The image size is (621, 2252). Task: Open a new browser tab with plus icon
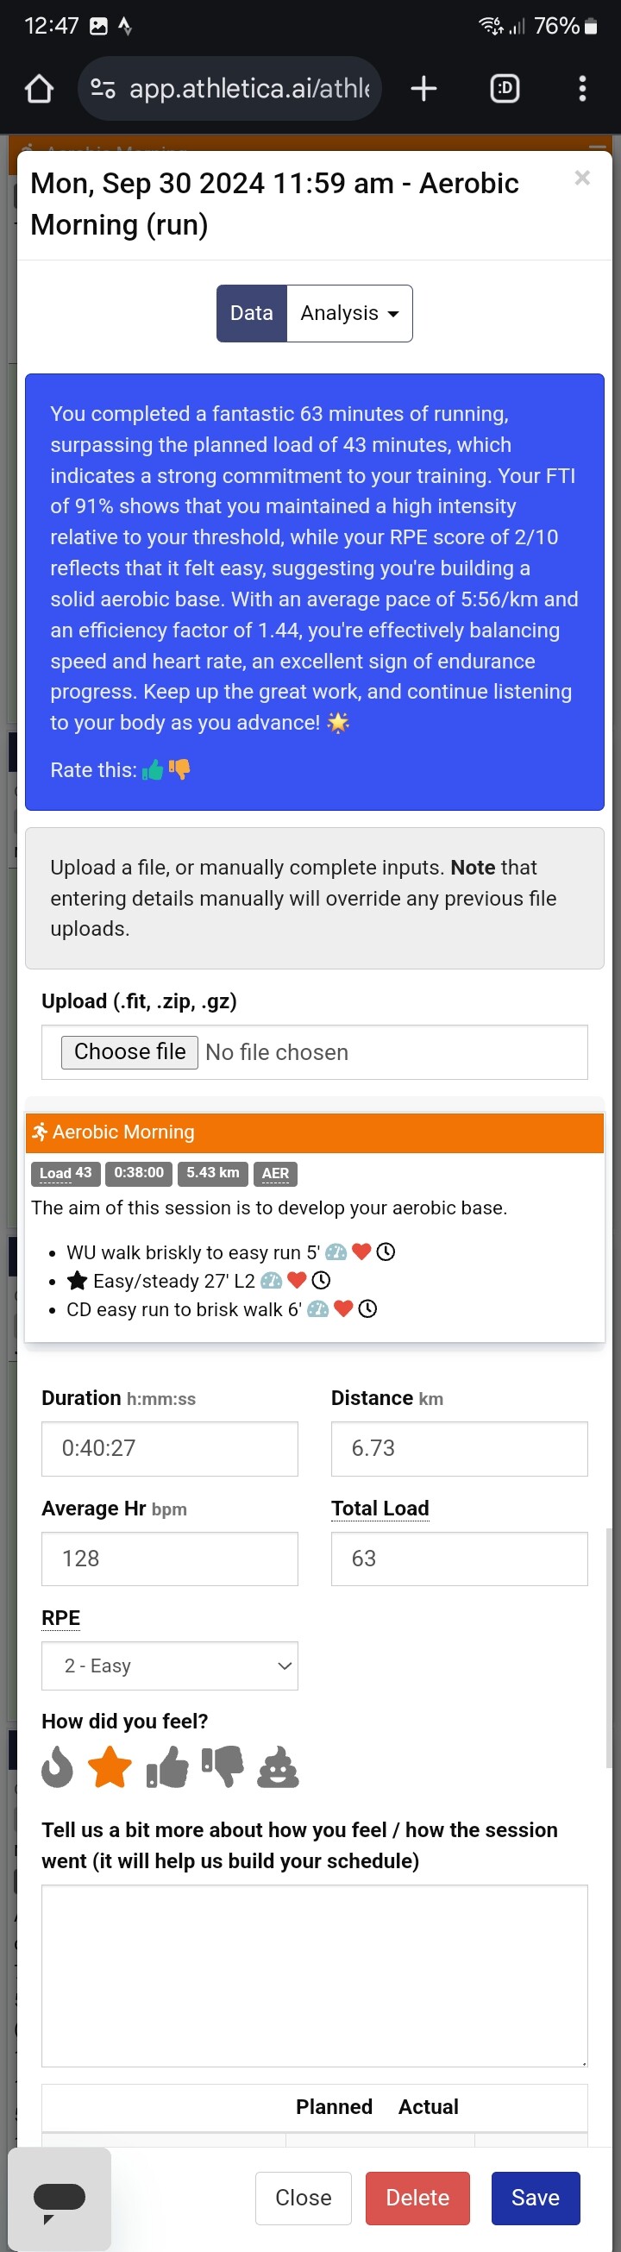(423, 88)
